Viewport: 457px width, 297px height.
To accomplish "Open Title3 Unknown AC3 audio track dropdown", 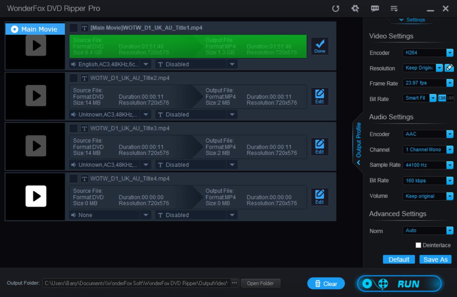I will [110, 165].
